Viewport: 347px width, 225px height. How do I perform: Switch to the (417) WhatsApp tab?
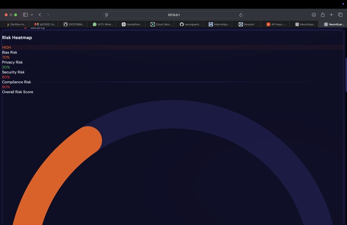coord(102,24)
